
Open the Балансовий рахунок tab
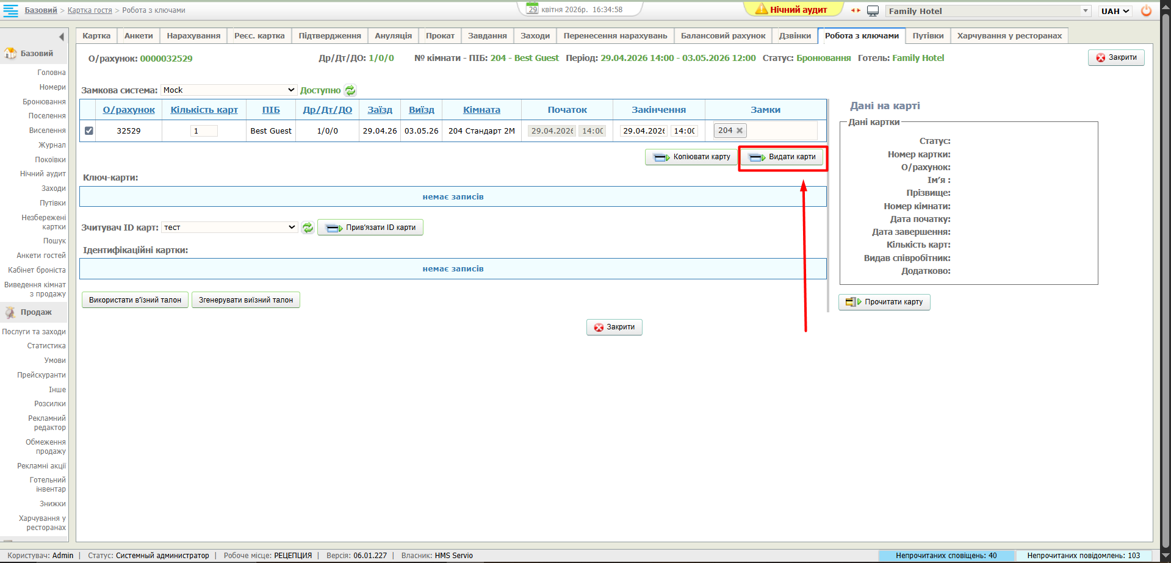(x=723, y=36)
